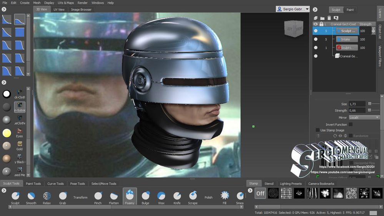Switch to the Paint Tools tab
This screenshot has height=216, width=384.
click(33, 183)
